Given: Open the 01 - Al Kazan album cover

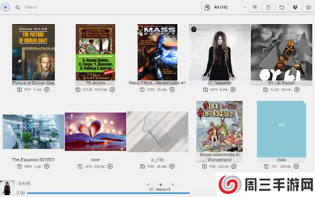Looking at the screenshot, I should pyautogui.click(x=282, y=52).
